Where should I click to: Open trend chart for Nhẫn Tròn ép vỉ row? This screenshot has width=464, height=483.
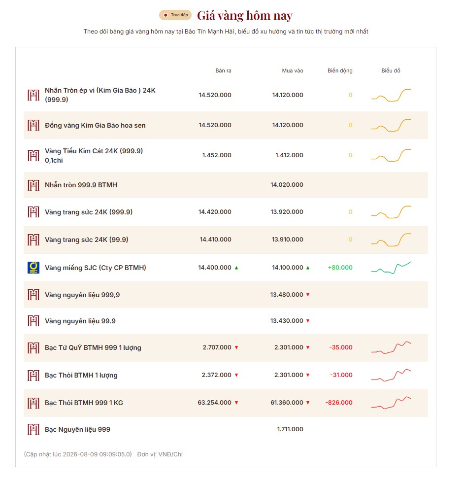point(391,95)
